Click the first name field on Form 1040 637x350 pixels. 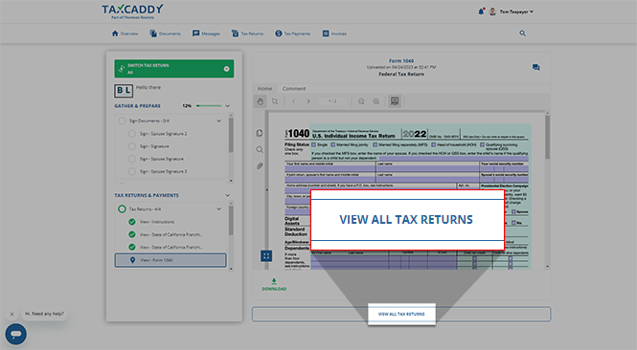pos(330,168)
